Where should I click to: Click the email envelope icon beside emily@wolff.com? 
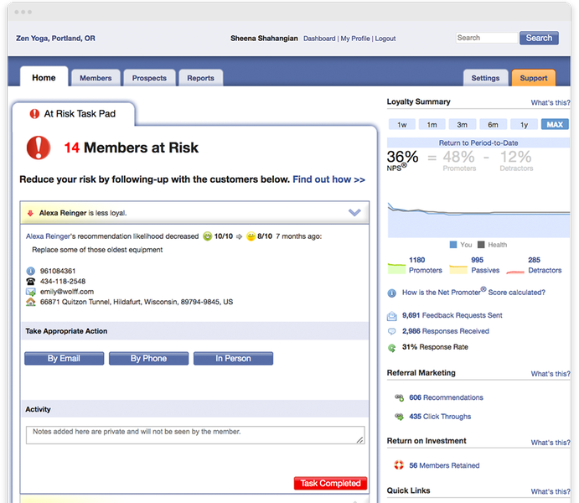coord(31,292)
